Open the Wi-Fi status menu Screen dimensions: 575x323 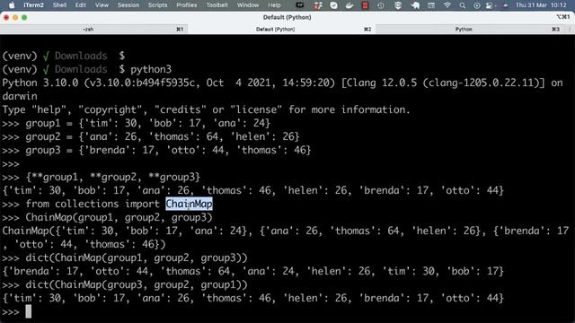(x=447, y=5)
